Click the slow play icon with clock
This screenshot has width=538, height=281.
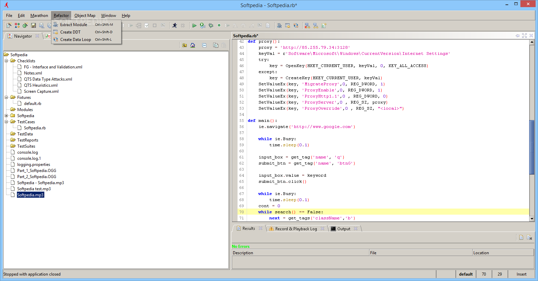click(202, 25)
